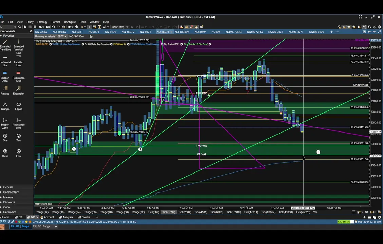Add a new chart tab with plus

[x=331, y=32]
